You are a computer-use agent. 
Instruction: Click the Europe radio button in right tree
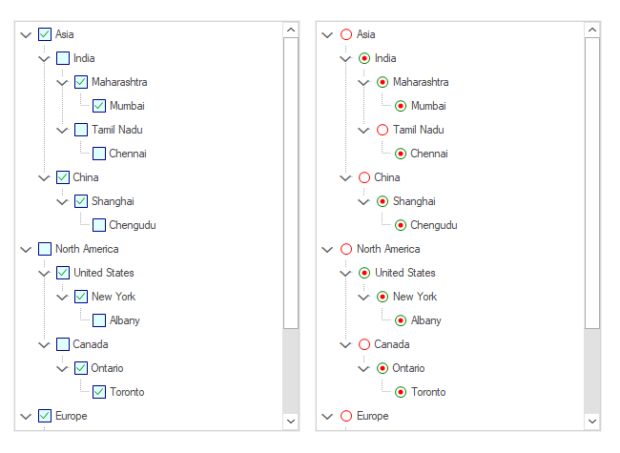346,416
